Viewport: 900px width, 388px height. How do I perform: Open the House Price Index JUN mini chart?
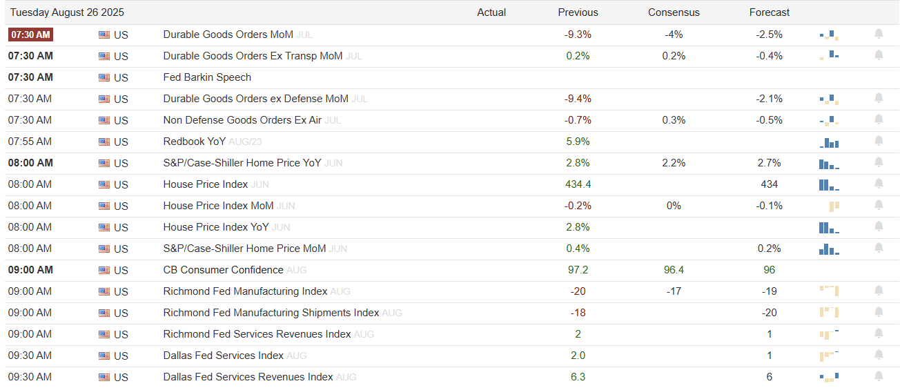click(829, 184)
